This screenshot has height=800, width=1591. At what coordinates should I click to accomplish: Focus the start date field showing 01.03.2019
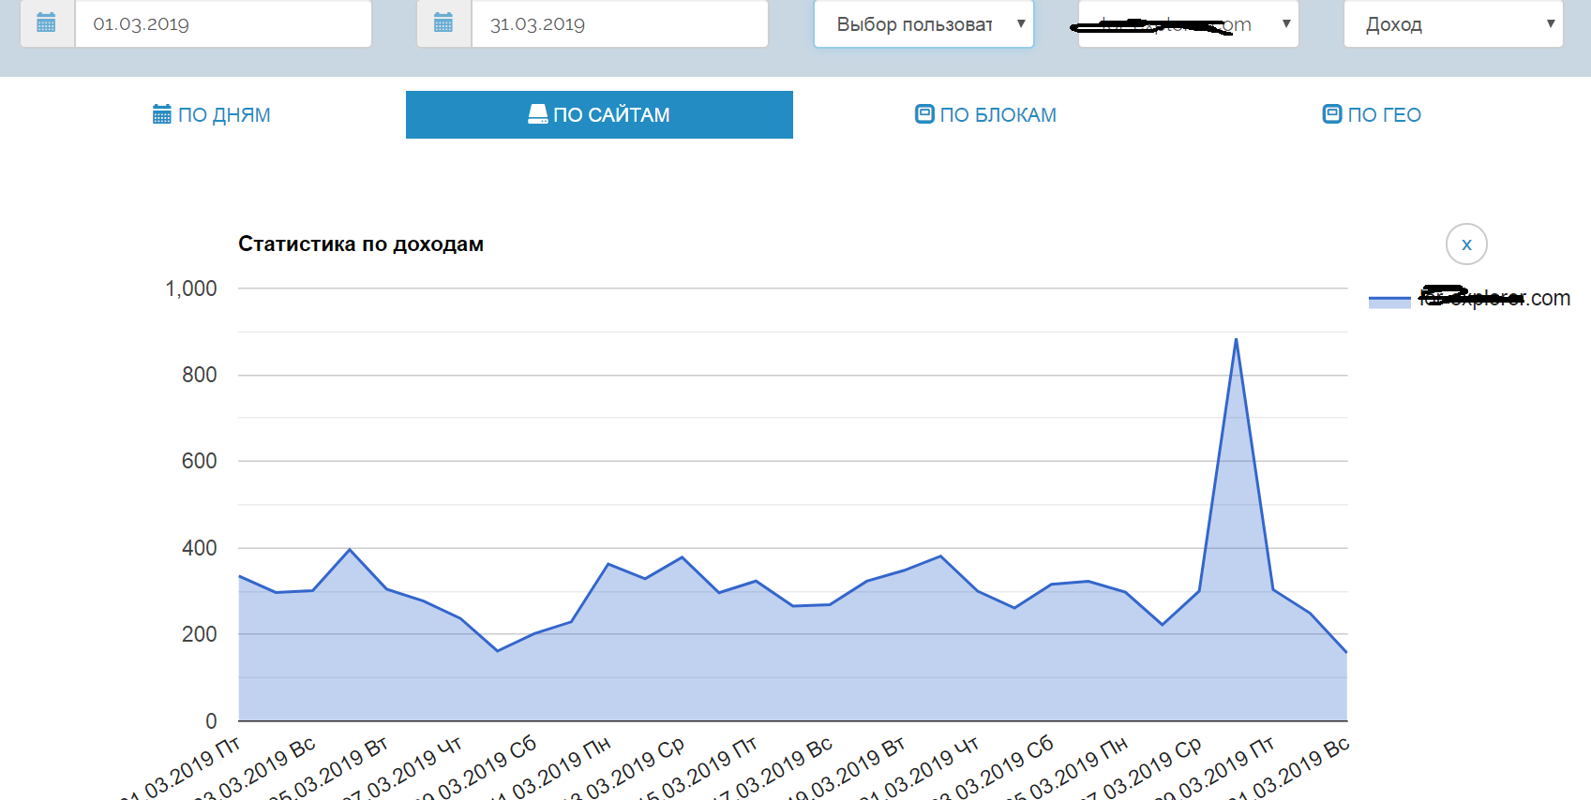223,23
